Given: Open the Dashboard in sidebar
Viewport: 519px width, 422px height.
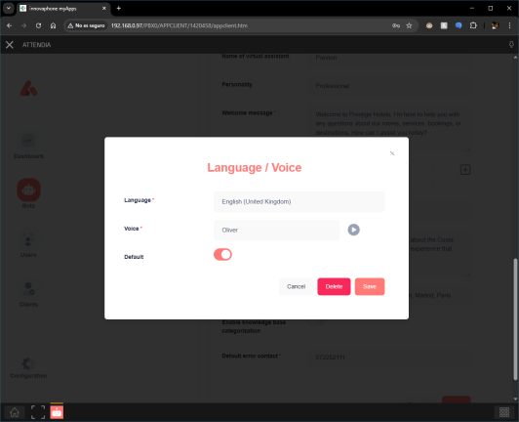Looking at the screenshot, I should [x=28, y=146].
